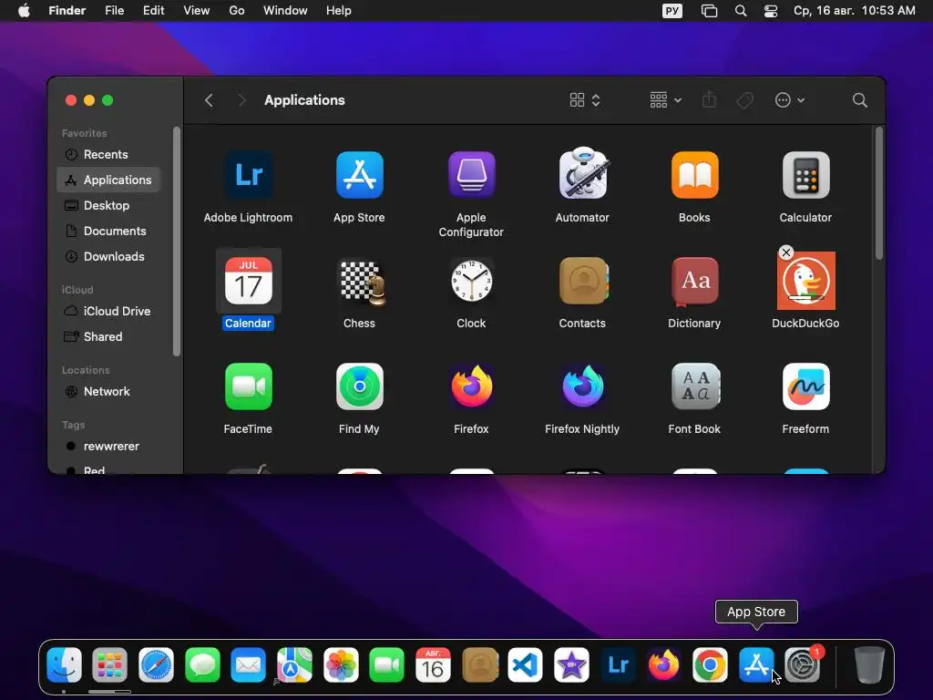Image resolution: width=933 pixels, height=700 pixels.
Task: Open Spotlight search in menu bar
Action: pyautogui.click(x=741, y=11)
